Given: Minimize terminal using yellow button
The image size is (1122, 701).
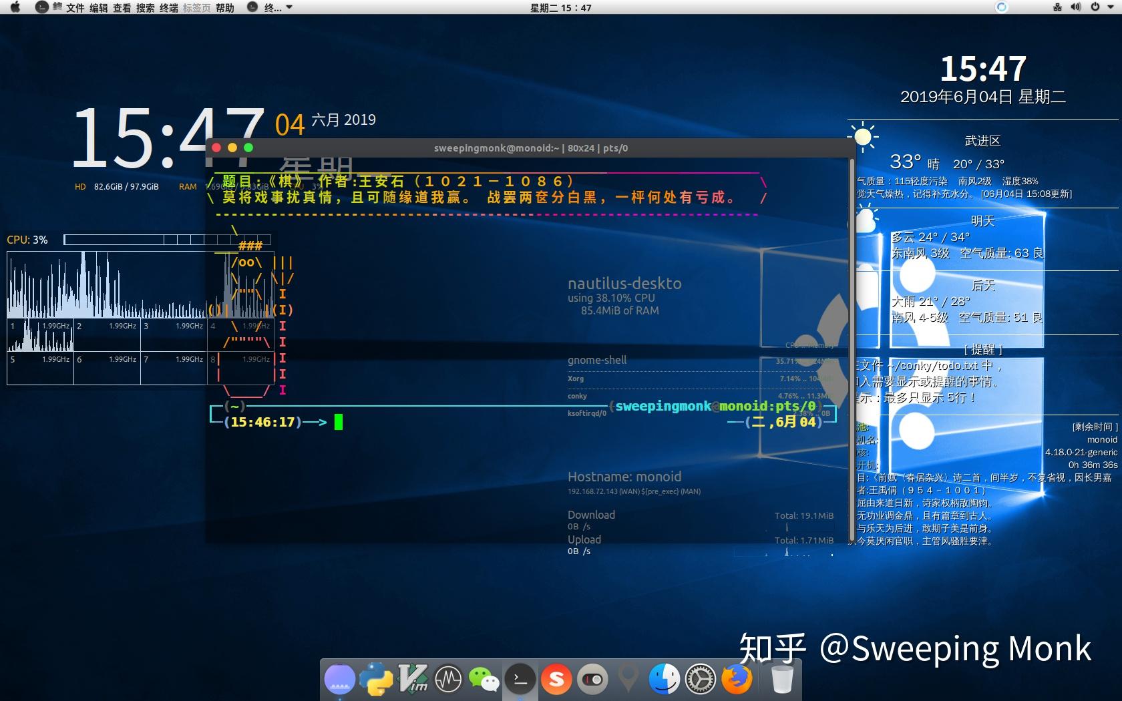Looking at the screenshot, I should [232, 148].
